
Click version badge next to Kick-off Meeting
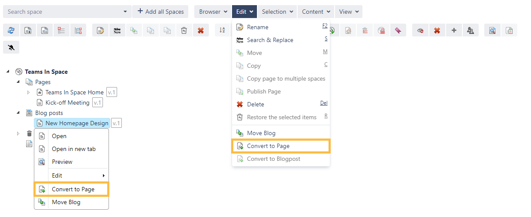coord(97,102)
